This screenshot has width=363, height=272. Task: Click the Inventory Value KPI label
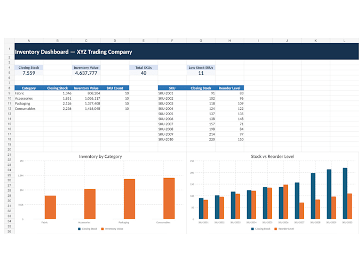click(x=86, y=68)
